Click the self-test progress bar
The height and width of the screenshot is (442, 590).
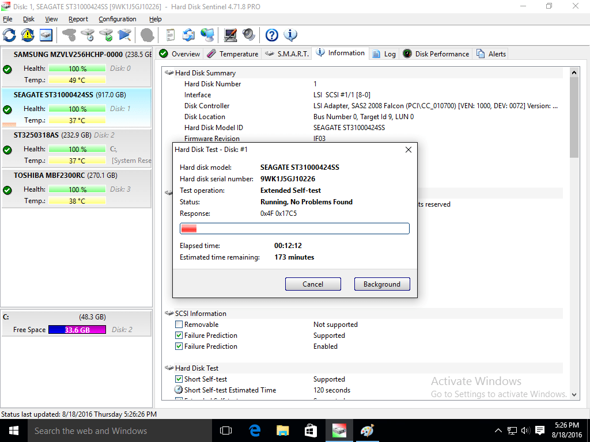coord(294,228)
